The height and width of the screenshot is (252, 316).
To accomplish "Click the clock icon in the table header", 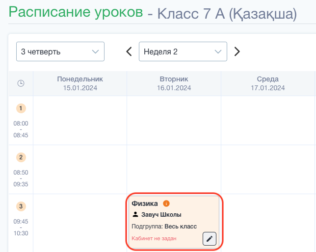I will (21, 83).
